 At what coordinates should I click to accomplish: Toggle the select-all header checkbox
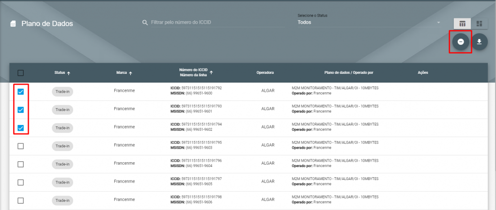(x=20, y=73)
